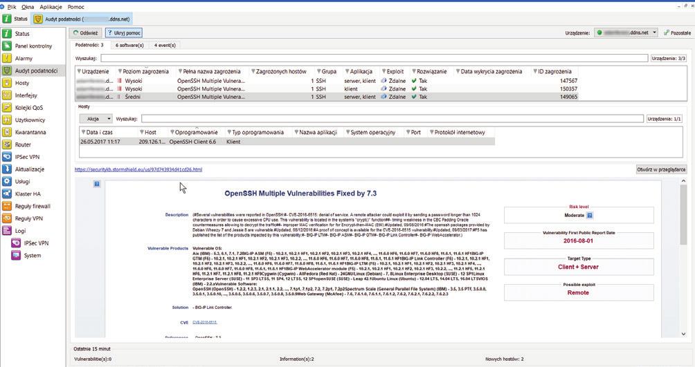Open the Urządzenie device dropdown
Image resolution: width=695 pixels, height=367 pixels.
coord(625,32)
